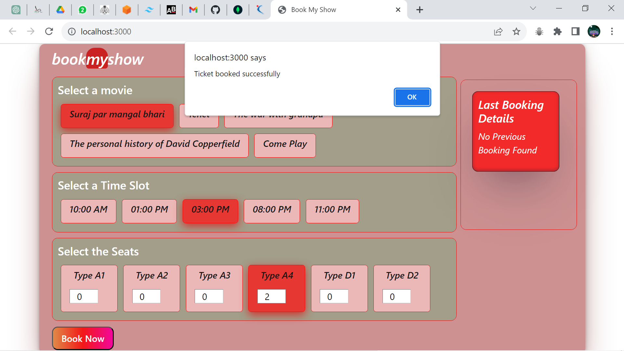Viewport: 624px width, 351px height.
Task: Expand the tab search chevron
Action: point(533,8)
